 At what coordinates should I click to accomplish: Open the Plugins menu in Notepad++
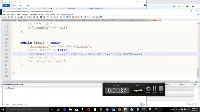tap(63, 14)
